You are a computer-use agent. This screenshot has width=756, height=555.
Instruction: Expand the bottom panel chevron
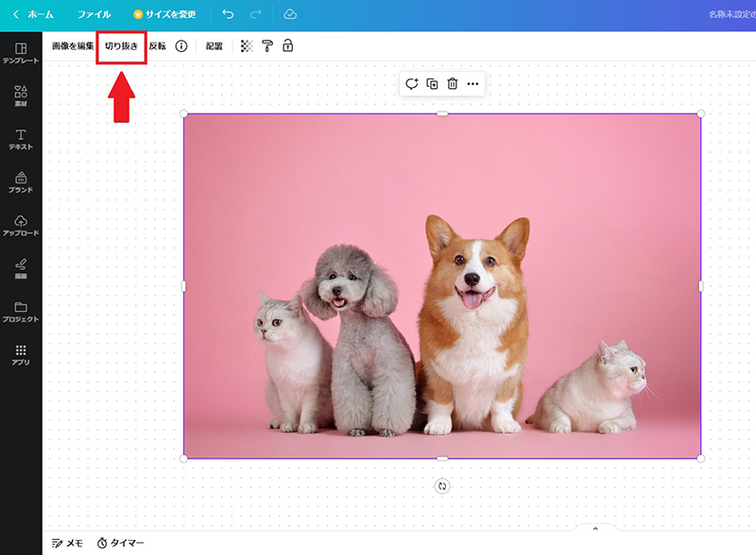click(595, 530)
